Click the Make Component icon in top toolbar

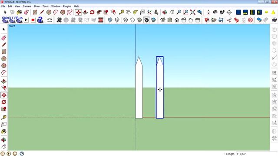(12, 12)
